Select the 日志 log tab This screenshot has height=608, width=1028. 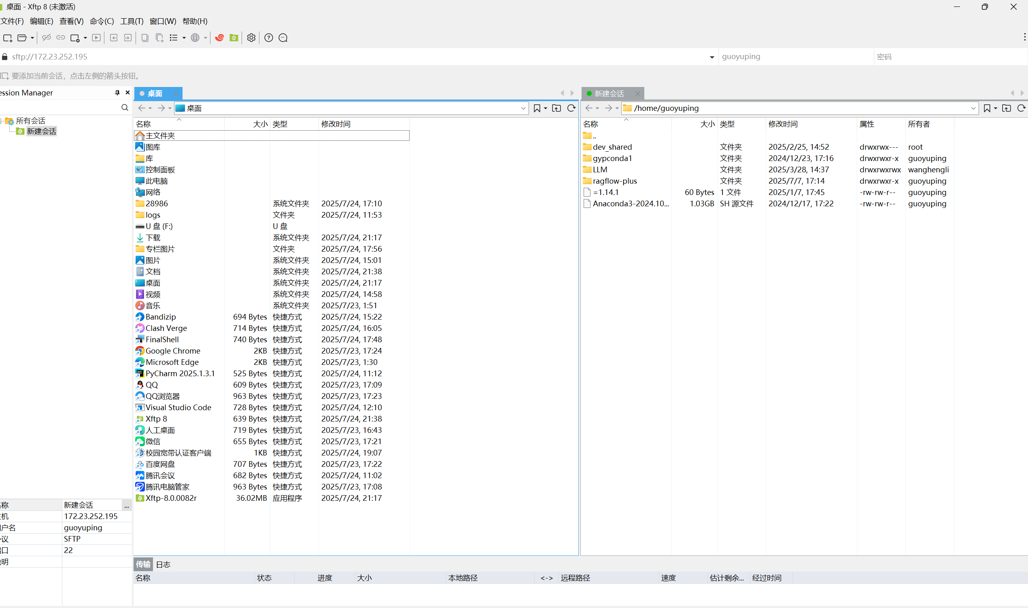coord(163,564)
